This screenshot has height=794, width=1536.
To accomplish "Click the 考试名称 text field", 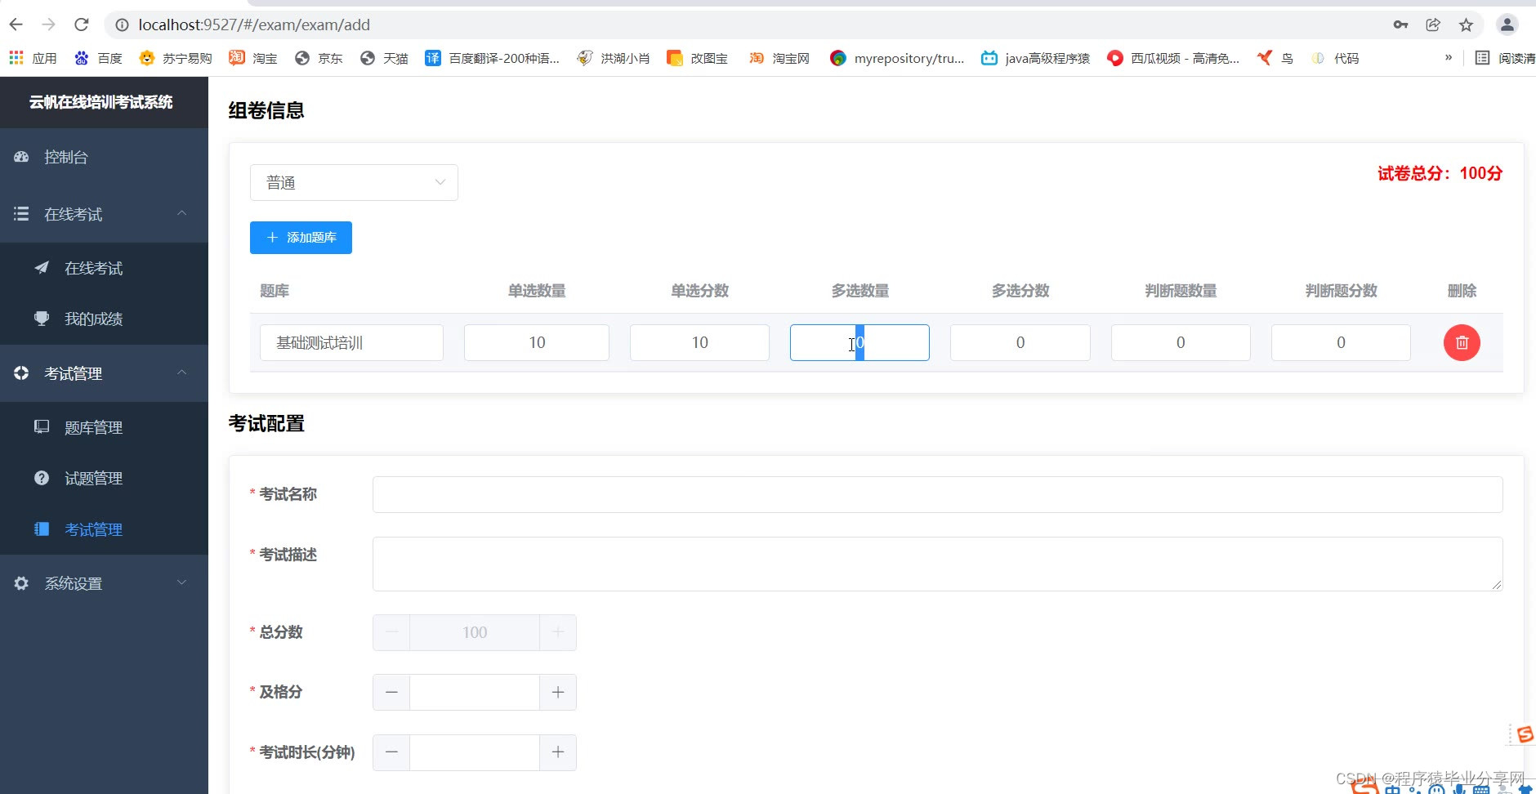I will [x=937, y=494].
